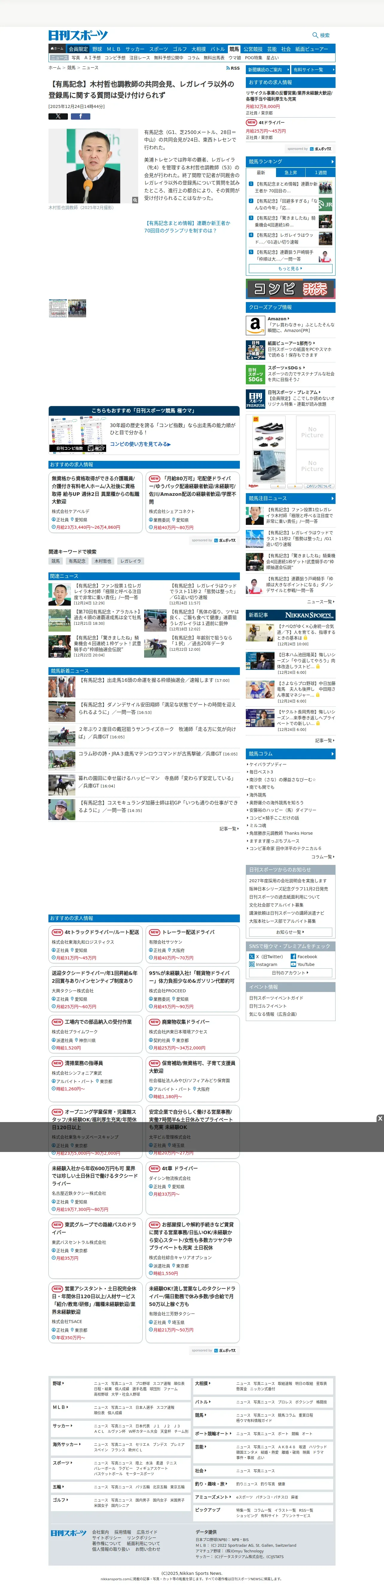Open 競馬 breadcrumb link
This screenshot has height=1591, width=384.
click(71, 68)
